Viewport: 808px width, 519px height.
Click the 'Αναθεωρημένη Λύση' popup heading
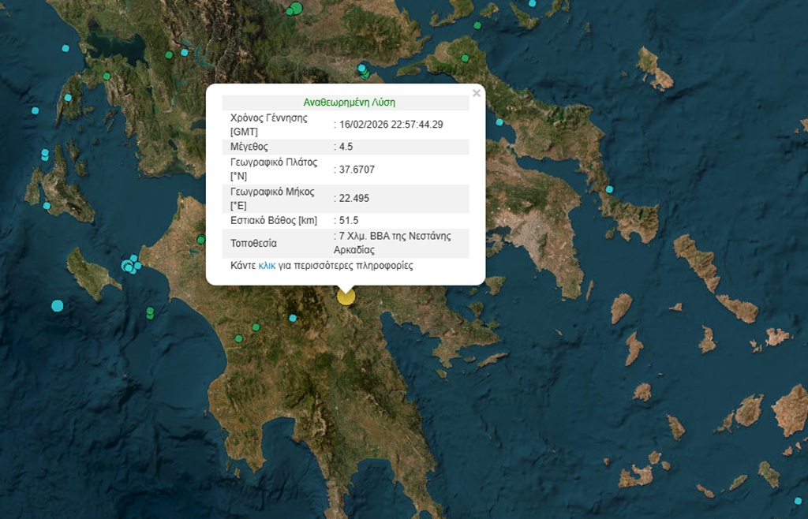click(349, 103)
